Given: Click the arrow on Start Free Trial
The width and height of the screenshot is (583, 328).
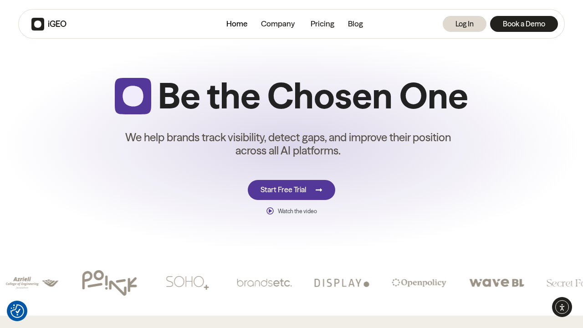Looking at the screenshot, I should point(319,190).
